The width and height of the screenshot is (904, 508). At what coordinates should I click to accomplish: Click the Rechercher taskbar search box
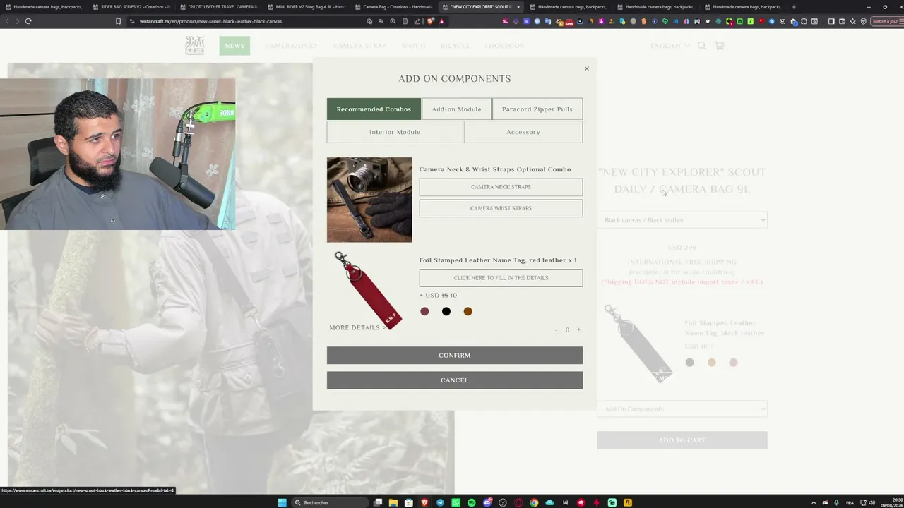pos(331,502)
